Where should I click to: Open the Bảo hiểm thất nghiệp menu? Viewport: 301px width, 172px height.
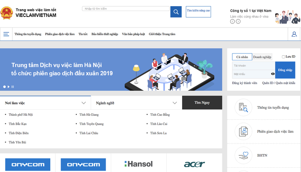pos(105,34)
